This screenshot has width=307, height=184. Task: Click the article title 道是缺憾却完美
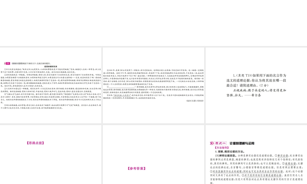pyautogui.click(x=51, y=67)
